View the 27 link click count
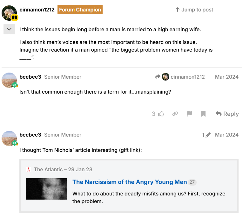Viewport: 243px width, 219px height. point(192,182)
